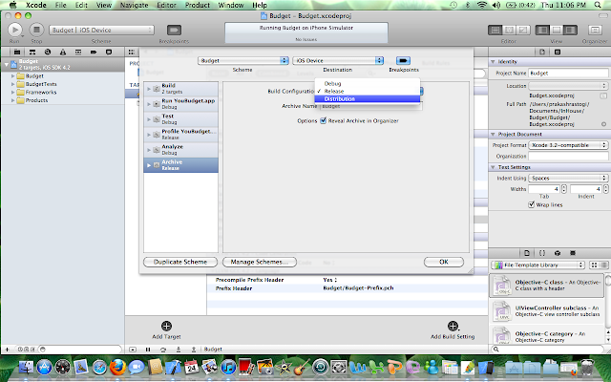Open the Destination popup in sheet
Image resolution: width=611 pixels, height=382 pixels.
click(338, 60)
